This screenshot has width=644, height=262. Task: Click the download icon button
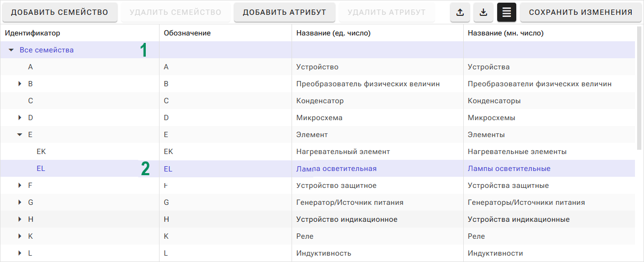[483, 12]
